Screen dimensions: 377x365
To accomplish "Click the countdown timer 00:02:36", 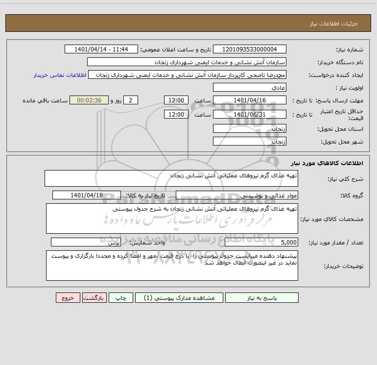I will coord(89,100).
